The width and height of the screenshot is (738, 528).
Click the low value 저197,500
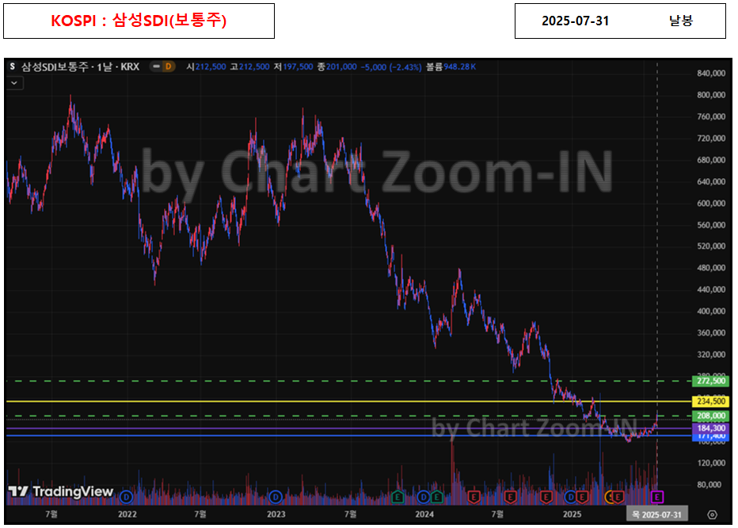(x=293, y=66)
